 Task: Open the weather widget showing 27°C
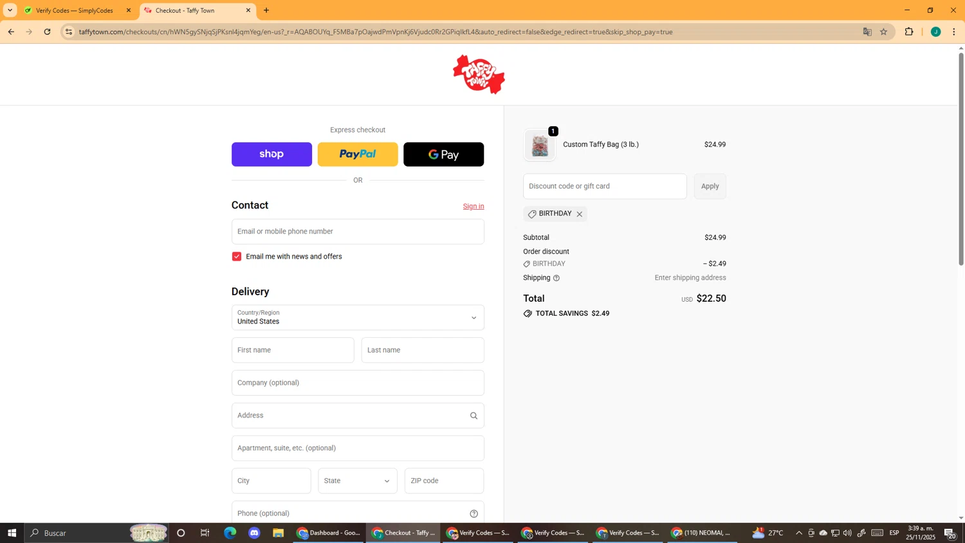tap(767, 533)
